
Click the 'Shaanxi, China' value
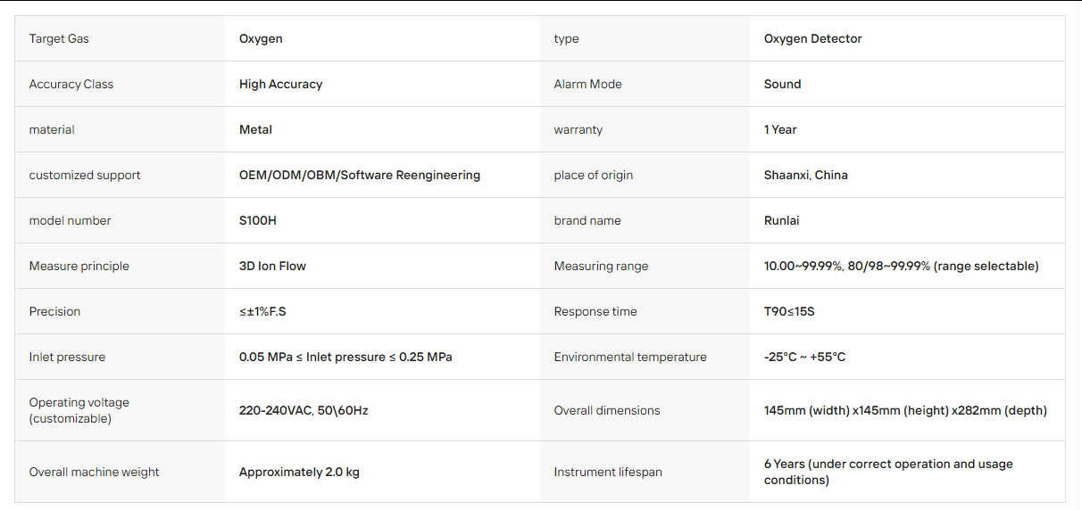806,175
